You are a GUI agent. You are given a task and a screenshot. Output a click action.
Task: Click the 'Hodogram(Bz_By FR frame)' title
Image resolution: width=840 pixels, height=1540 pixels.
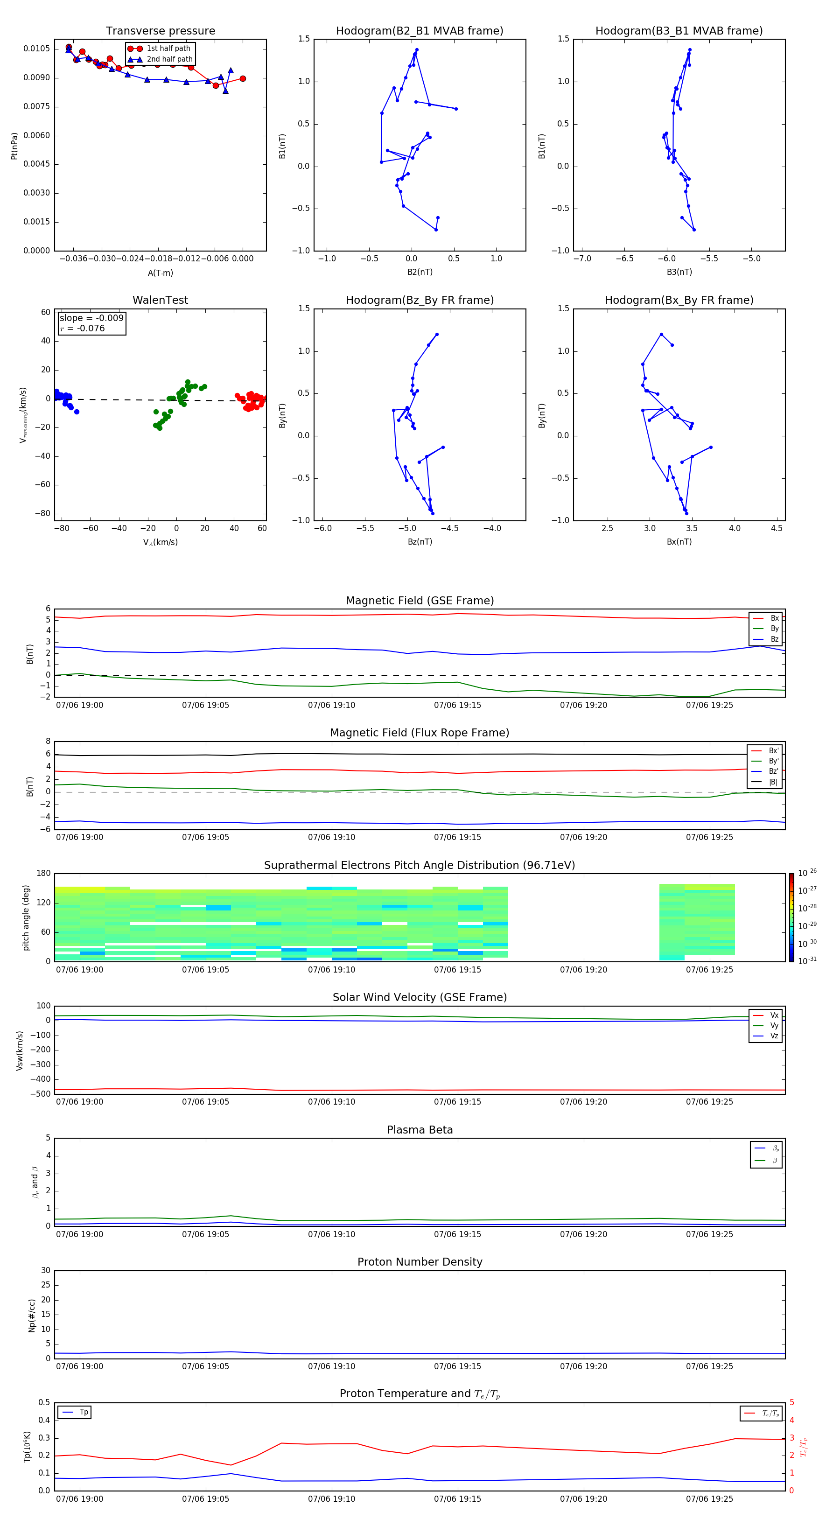pos(420,300)
